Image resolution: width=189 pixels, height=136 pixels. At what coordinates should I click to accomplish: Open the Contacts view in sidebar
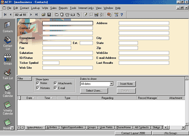click(x=8, y=27)
